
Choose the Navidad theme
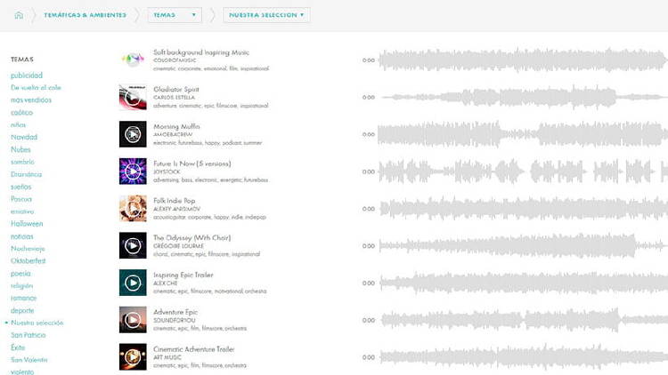(x=24, y=137)
